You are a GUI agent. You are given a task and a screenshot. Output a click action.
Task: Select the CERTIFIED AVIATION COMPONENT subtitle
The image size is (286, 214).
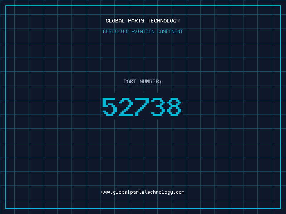click(x=143, y=31)
